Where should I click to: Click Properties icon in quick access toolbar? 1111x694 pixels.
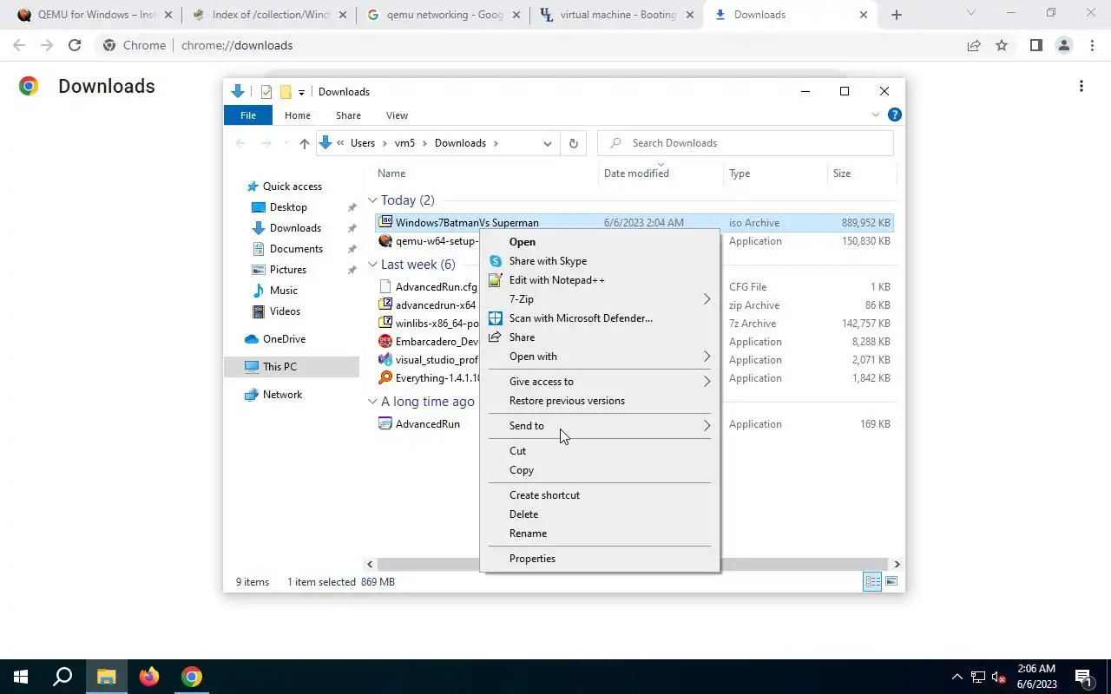tap(266, 92)
